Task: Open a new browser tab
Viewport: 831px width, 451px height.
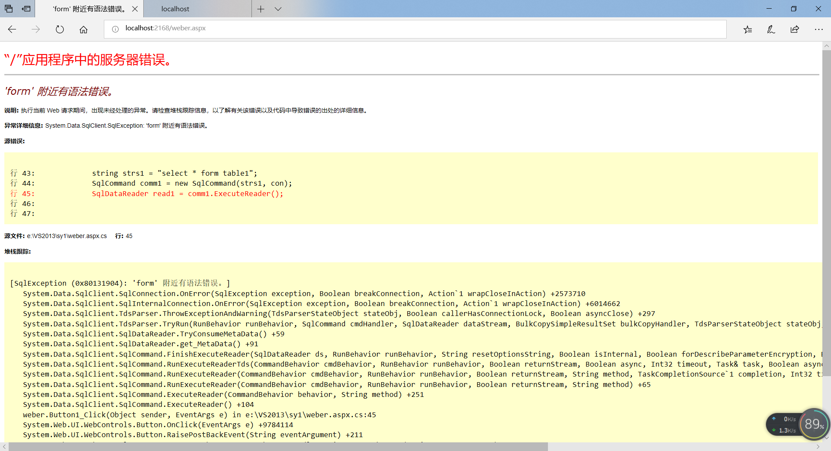Action: click(x=261, y=9)
